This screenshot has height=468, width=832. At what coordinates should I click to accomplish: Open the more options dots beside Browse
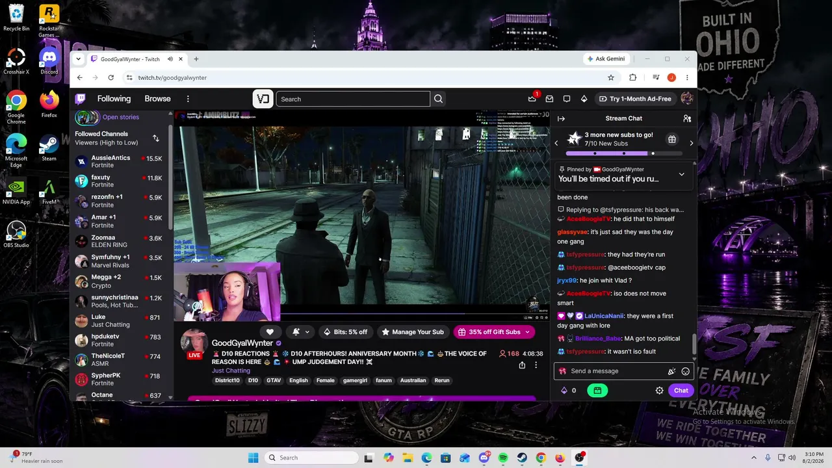pyautogui.click(x=188, y=99)
